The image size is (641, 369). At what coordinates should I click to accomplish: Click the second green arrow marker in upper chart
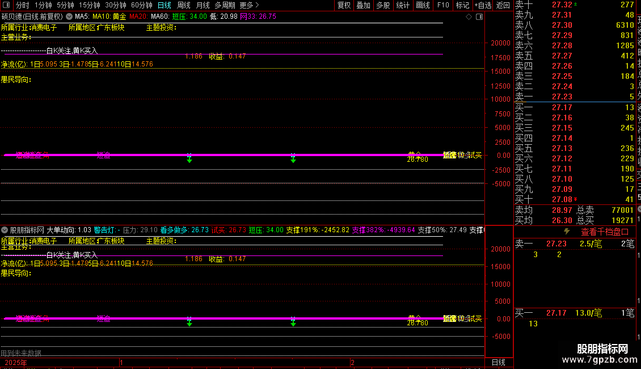pyautogui.click(x=293, y=158)
